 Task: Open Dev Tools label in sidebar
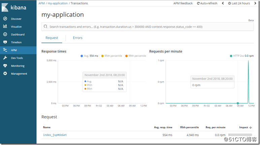17,58
